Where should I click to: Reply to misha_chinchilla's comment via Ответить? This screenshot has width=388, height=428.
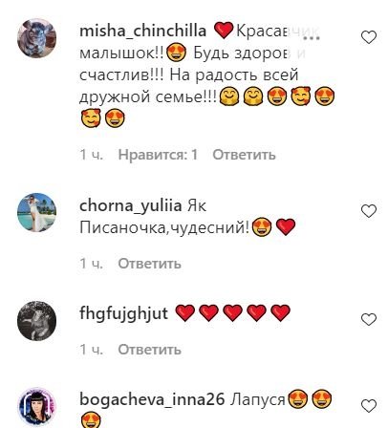pos(244,155)
